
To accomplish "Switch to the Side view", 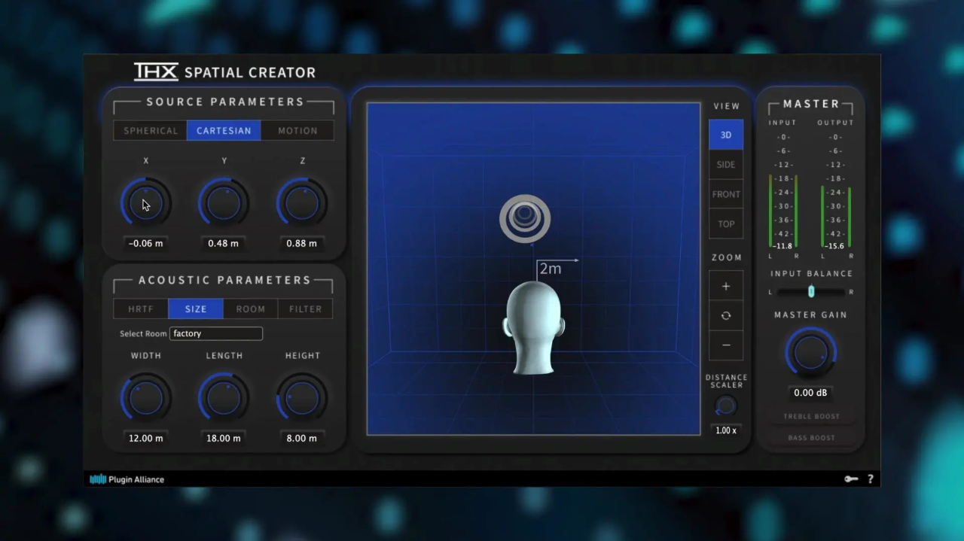I will (x=725, y=164).
